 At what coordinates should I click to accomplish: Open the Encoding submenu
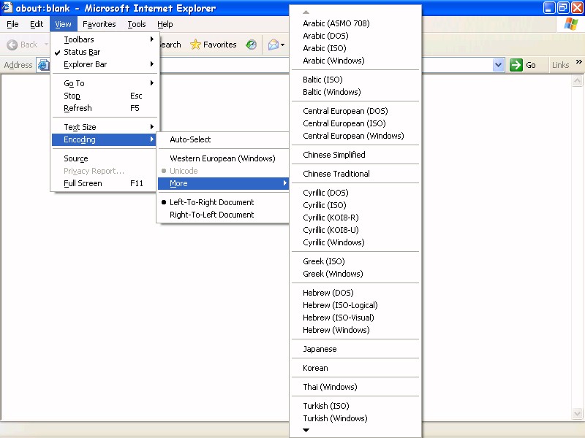tap(104, 139)
